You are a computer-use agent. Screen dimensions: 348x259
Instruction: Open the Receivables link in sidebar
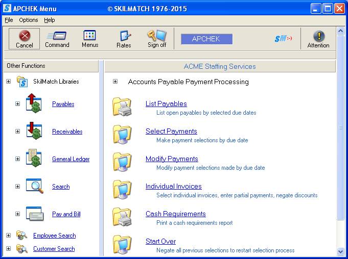67,132
